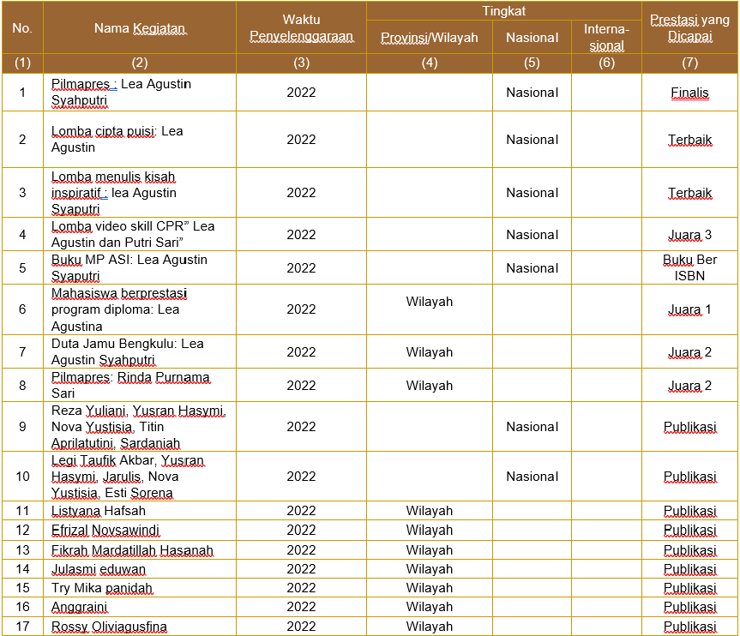This screenshot has width=740, height=636.
Task: Click the "Prestasi yang Dicapai" header
Action: (x=689, y=28)
